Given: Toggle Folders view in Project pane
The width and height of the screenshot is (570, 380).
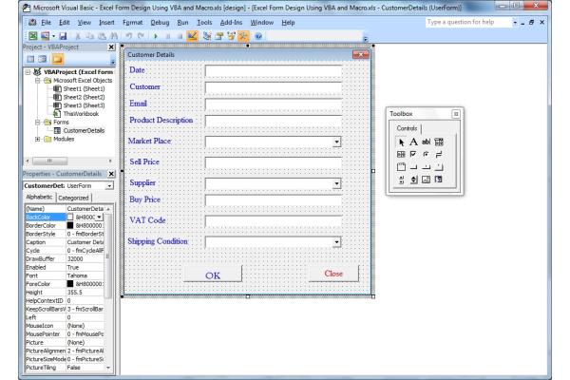Looking at the screenshot, I should 57,59.
